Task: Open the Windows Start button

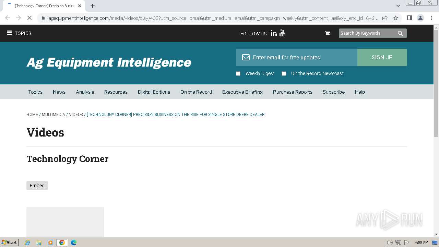Action: 9,243
